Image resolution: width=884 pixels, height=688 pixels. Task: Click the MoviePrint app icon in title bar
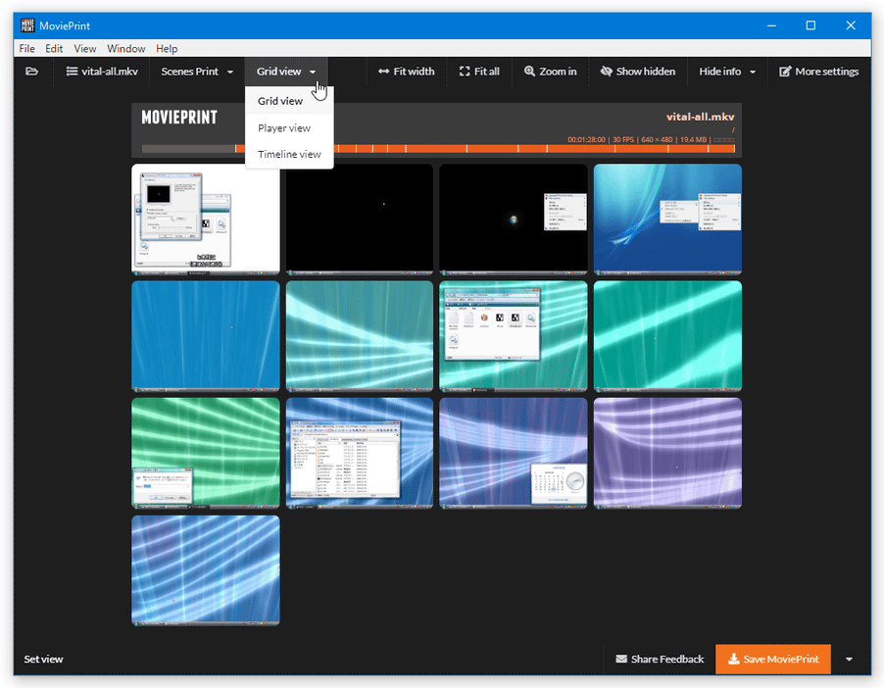27,25
